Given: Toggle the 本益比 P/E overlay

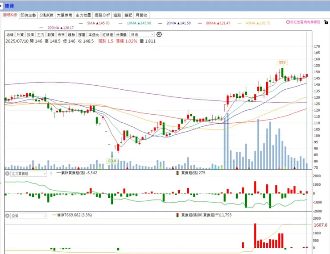Looking at the screenshot, I should 94,34.
